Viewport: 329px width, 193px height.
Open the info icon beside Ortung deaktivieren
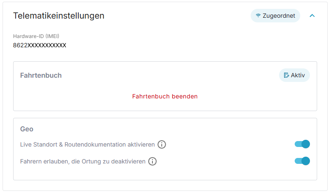pyautogui.click(x=152, y=161)
